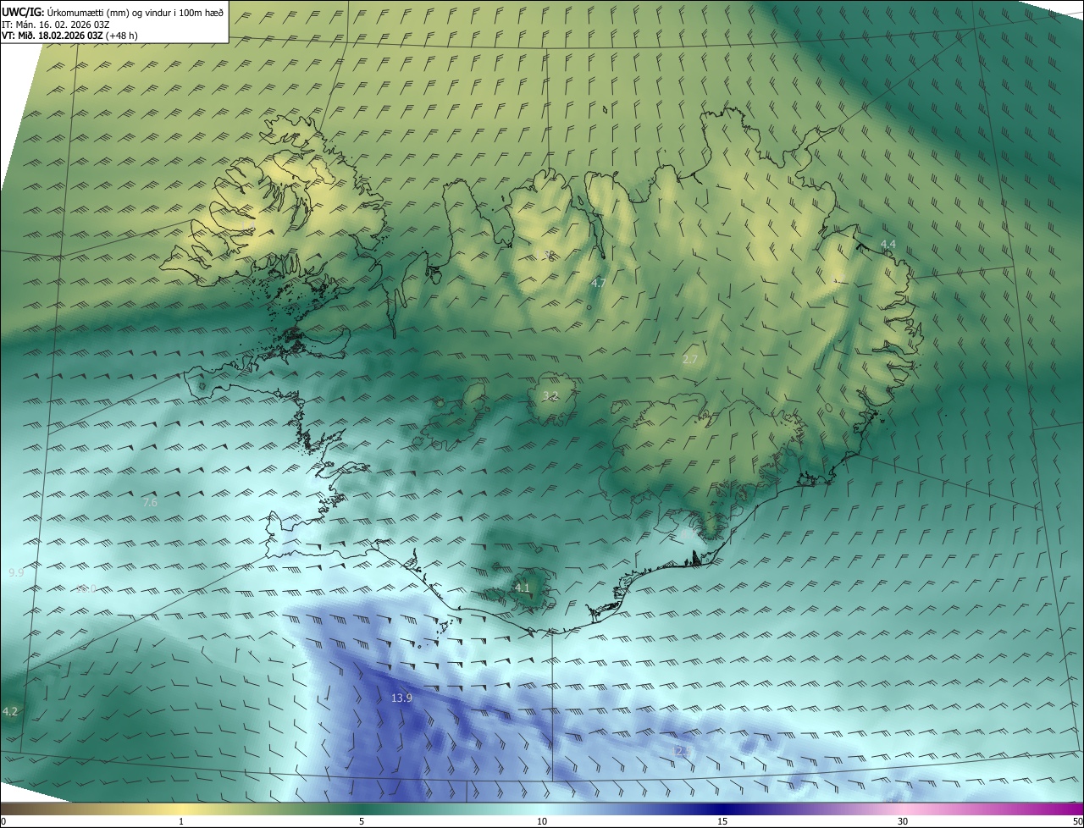This screenshot has width=1084, height=828.
Task: Click the colorbar tick label 10
Action: coord(542,821)
